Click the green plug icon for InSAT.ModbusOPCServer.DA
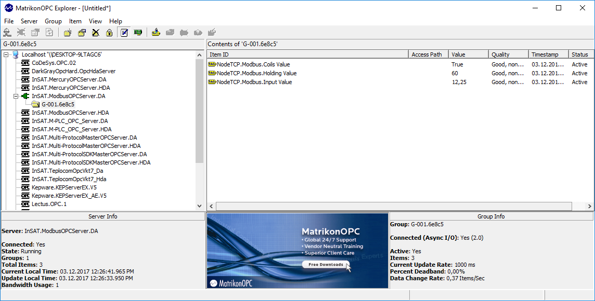Screen dimensions: 595x301 coord(25,96)
